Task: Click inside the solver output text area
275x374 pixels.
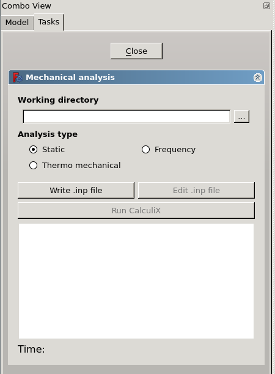Action: pyautogui.click(x=136, y=281)
